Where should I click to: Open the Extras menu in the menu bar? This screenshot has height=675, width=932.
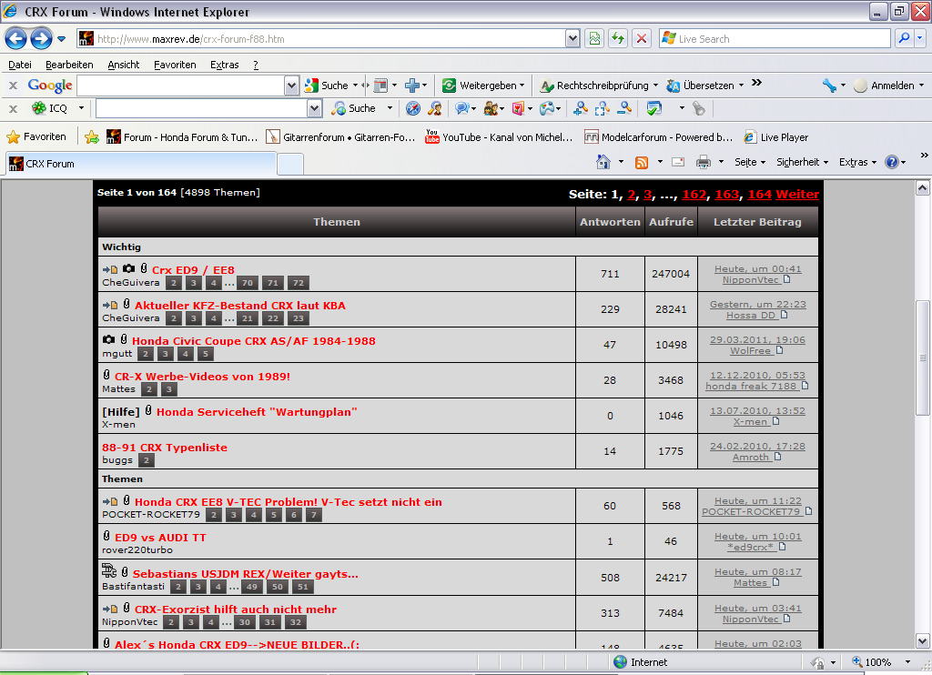(x=224, y=65)
